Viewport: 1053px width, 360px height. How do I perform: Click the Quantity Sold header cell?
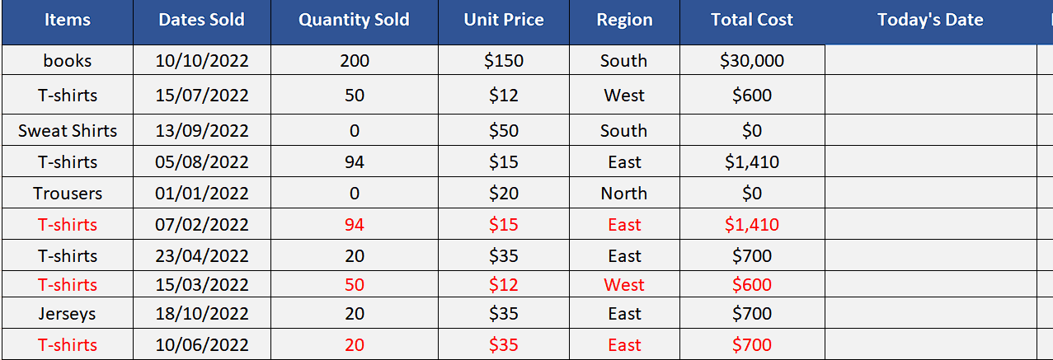tap(355, 21)
